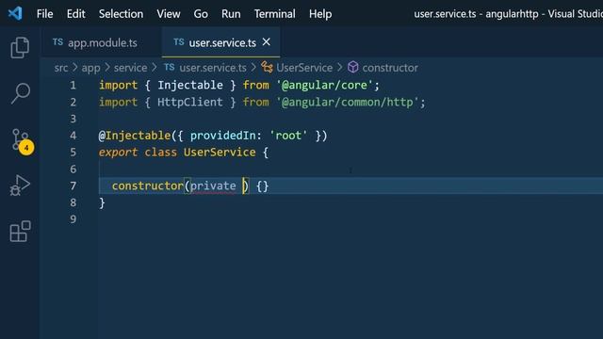Click line number 1 in the gutter
The width and height of the screenshot is (603, 339).
tap(73, 86)
